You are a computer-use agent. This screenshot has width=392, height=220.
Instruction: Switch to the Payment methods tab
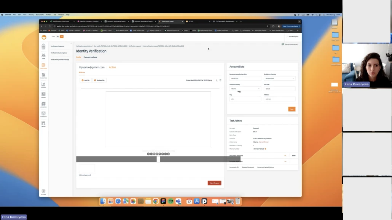pos(90,57)
